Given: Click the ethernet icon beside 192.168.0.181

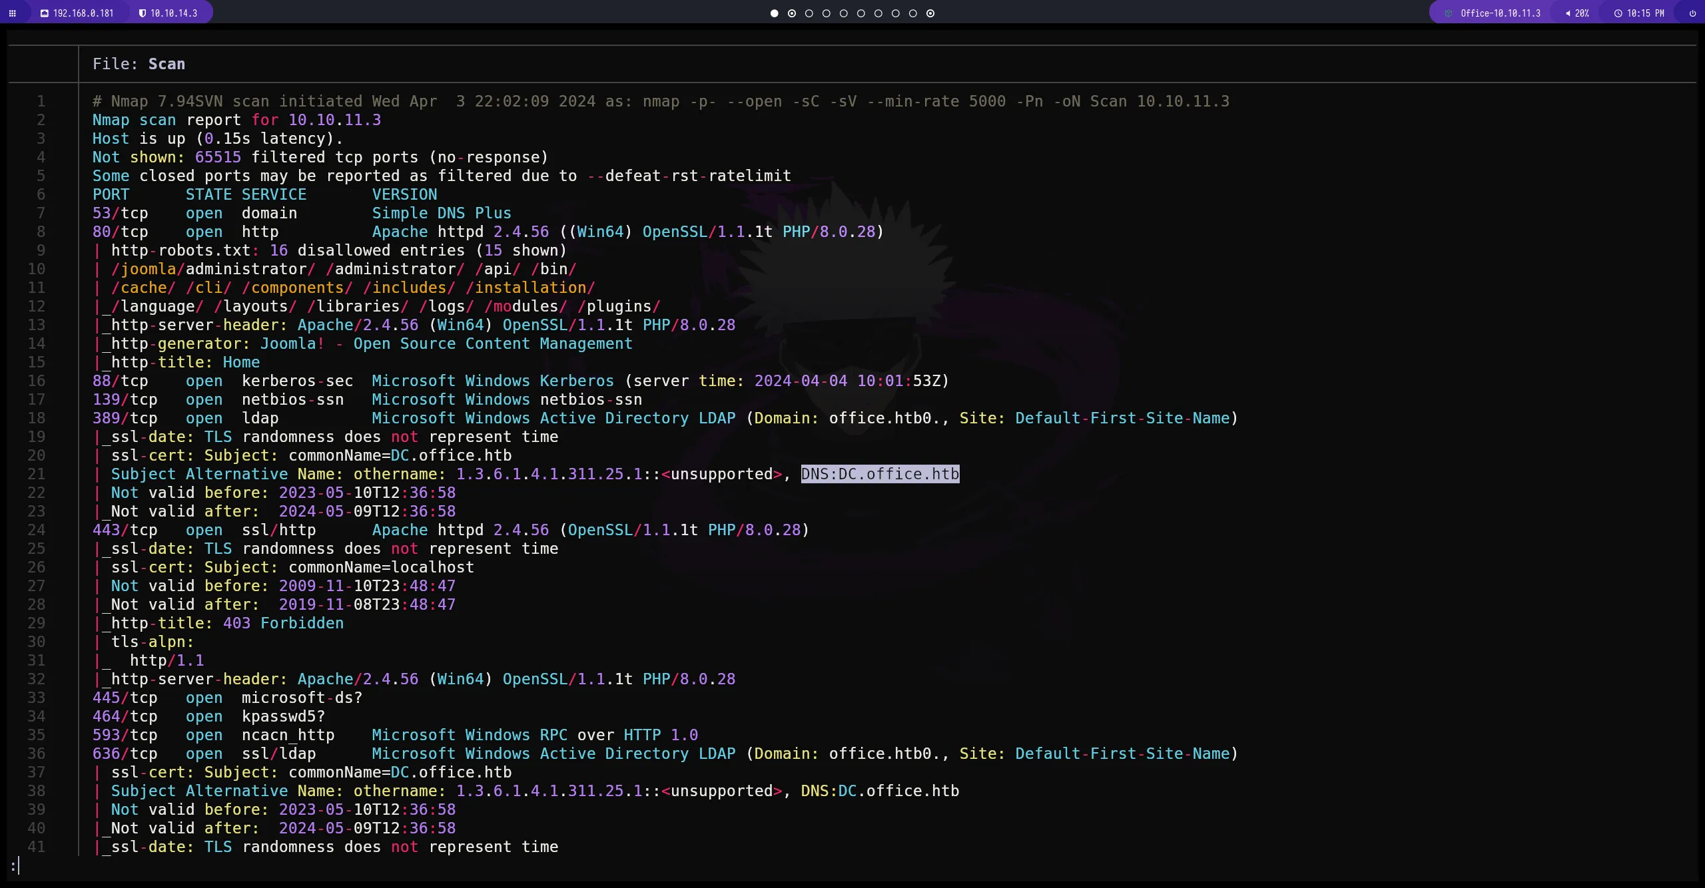Looking at the screenshot, I should tap(44, 13).
